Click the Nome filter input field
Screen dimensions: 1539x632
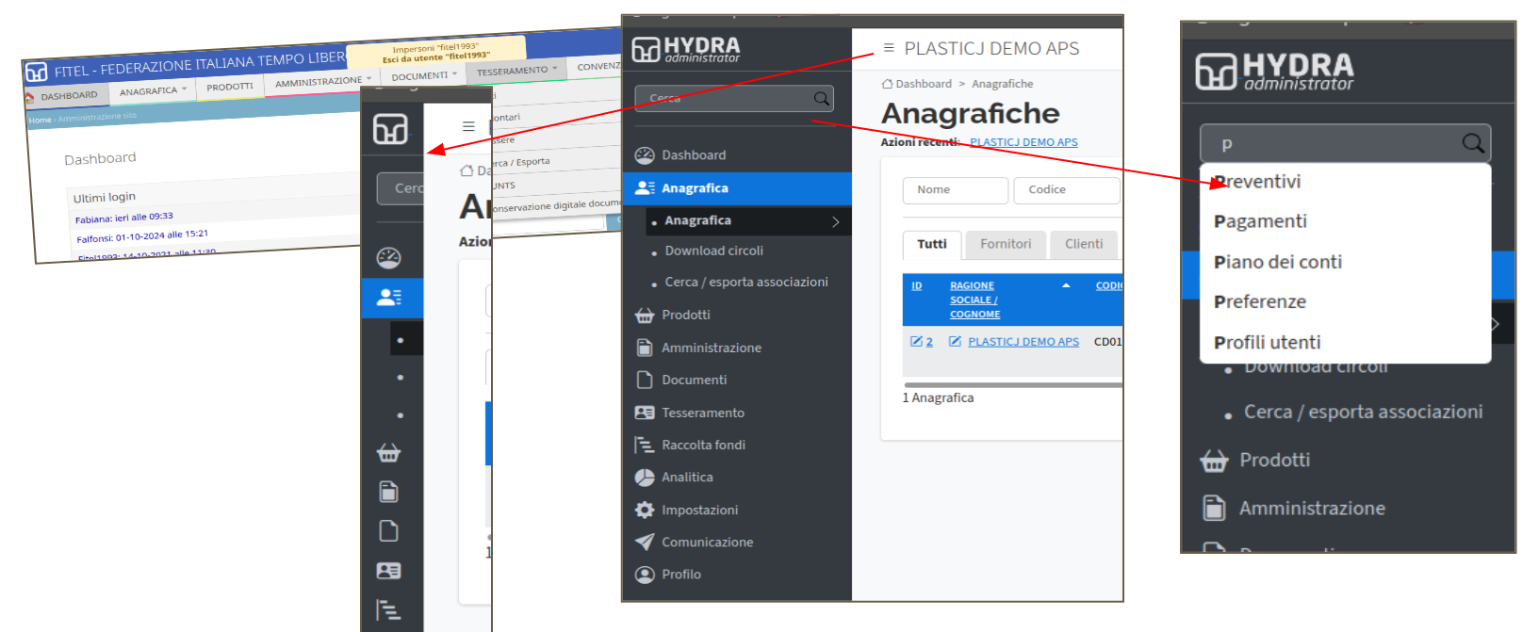click(956, 190)
